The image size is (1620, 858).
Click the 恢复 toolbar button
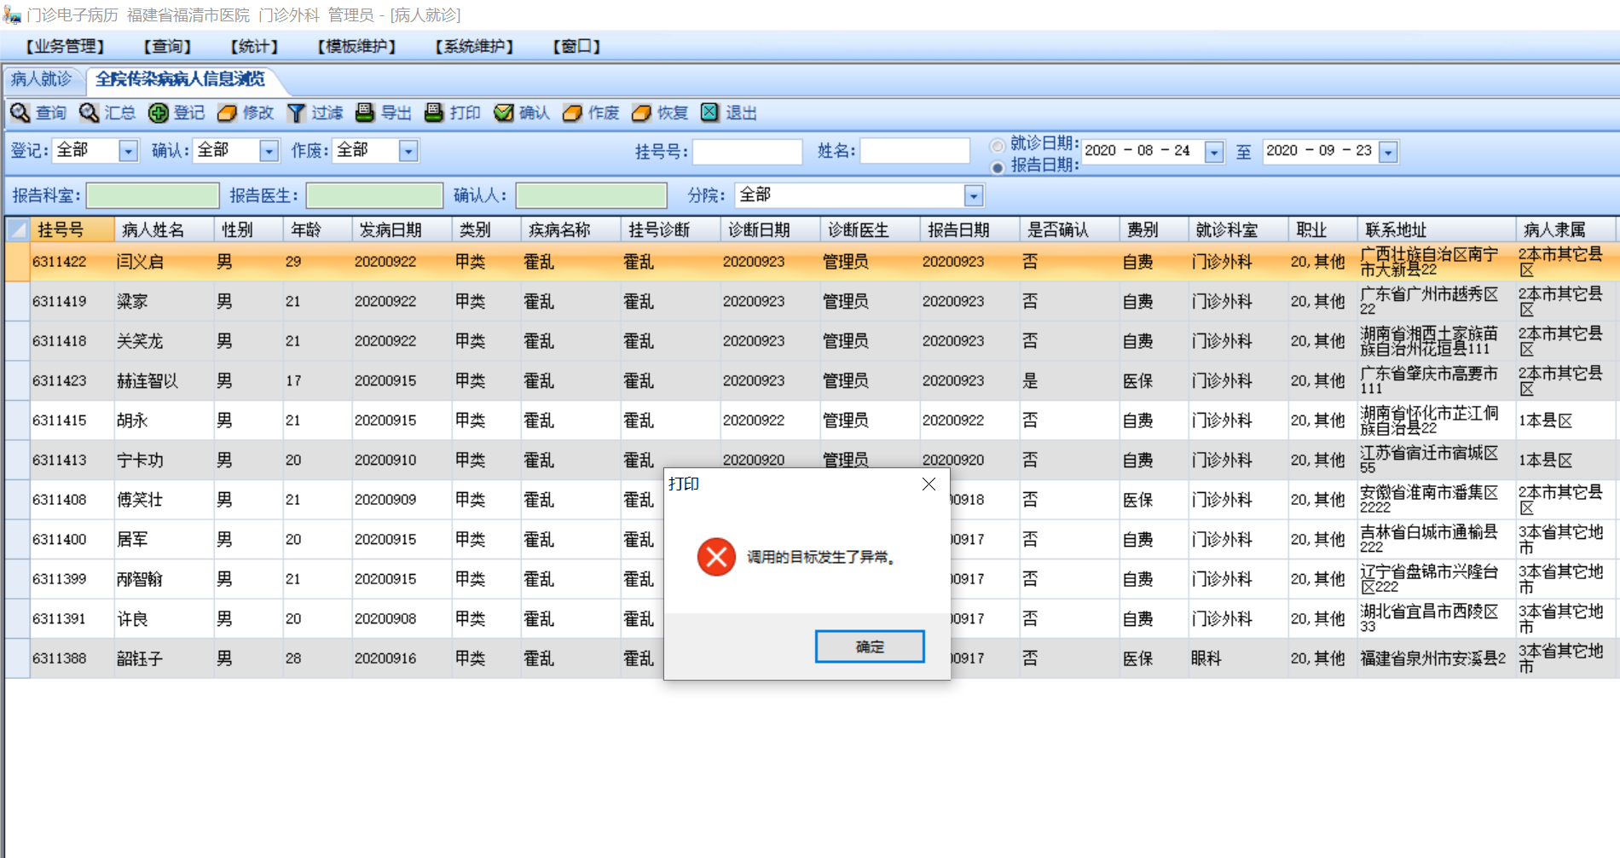point(660,113)
